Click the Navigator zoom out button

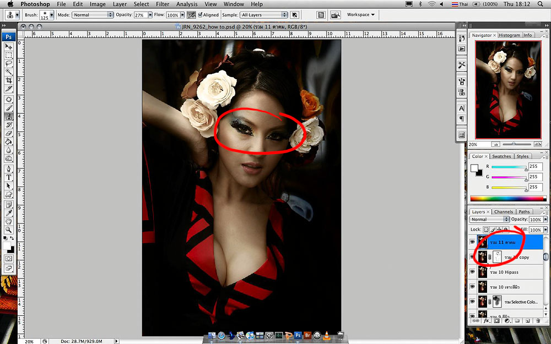[x=496, y=144]
